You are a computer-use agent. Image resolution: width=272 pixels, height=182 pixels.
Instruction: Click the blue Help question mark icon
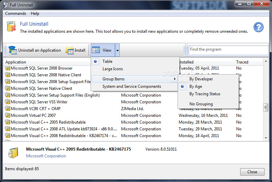258,27
